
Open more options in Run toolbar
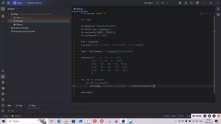17,111
